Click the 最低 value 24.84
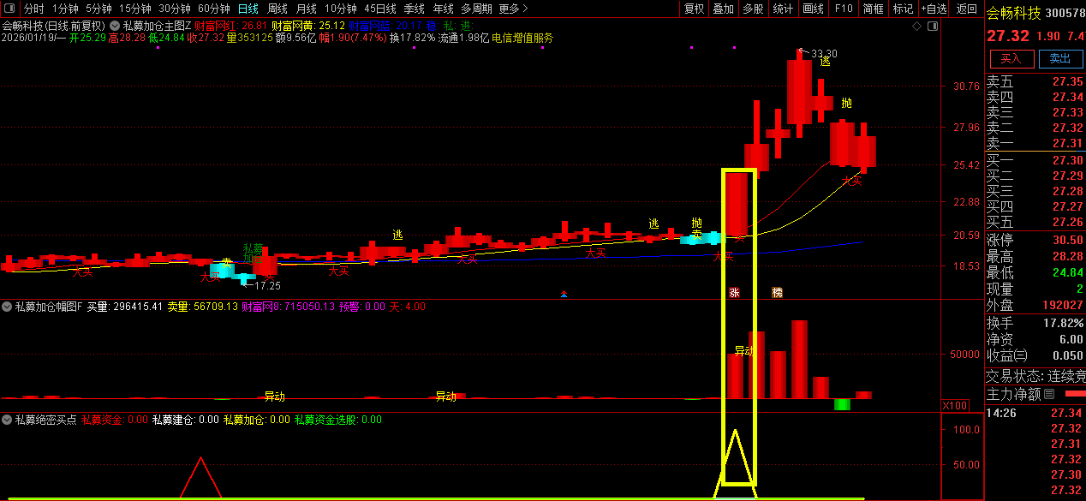 tap(1068, 273)
